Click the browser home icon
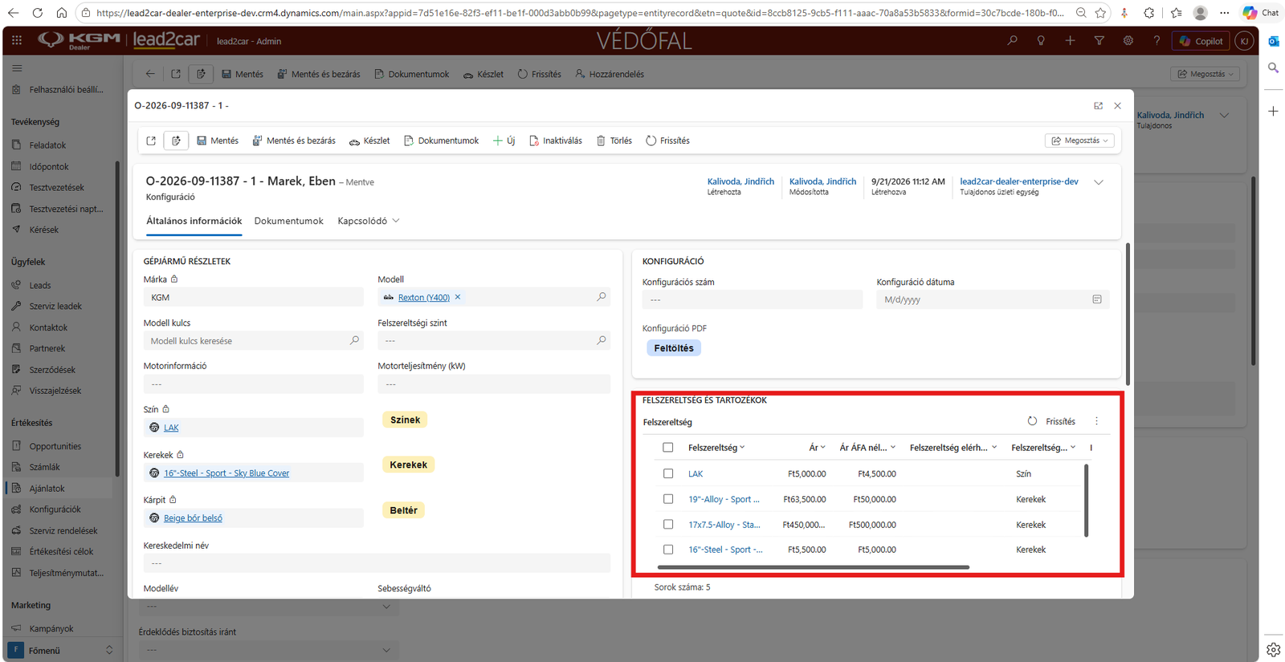This screenshot has height=662, width=1285. pos(62,13)
